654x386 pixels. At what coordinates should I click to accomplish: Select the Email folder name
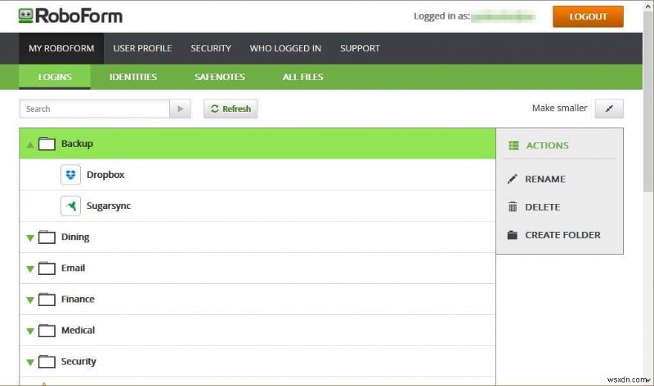pyautogui.click(x=73, y=268)
